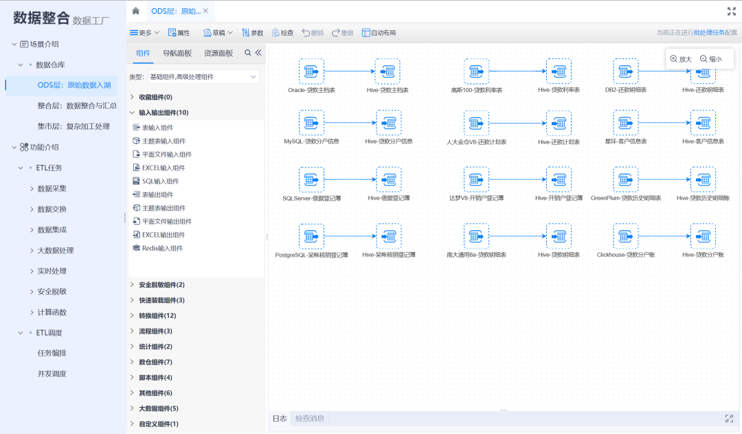742x434 pixels.
Task: Switch to the 检查消息 tab
Action: point(309,418)
